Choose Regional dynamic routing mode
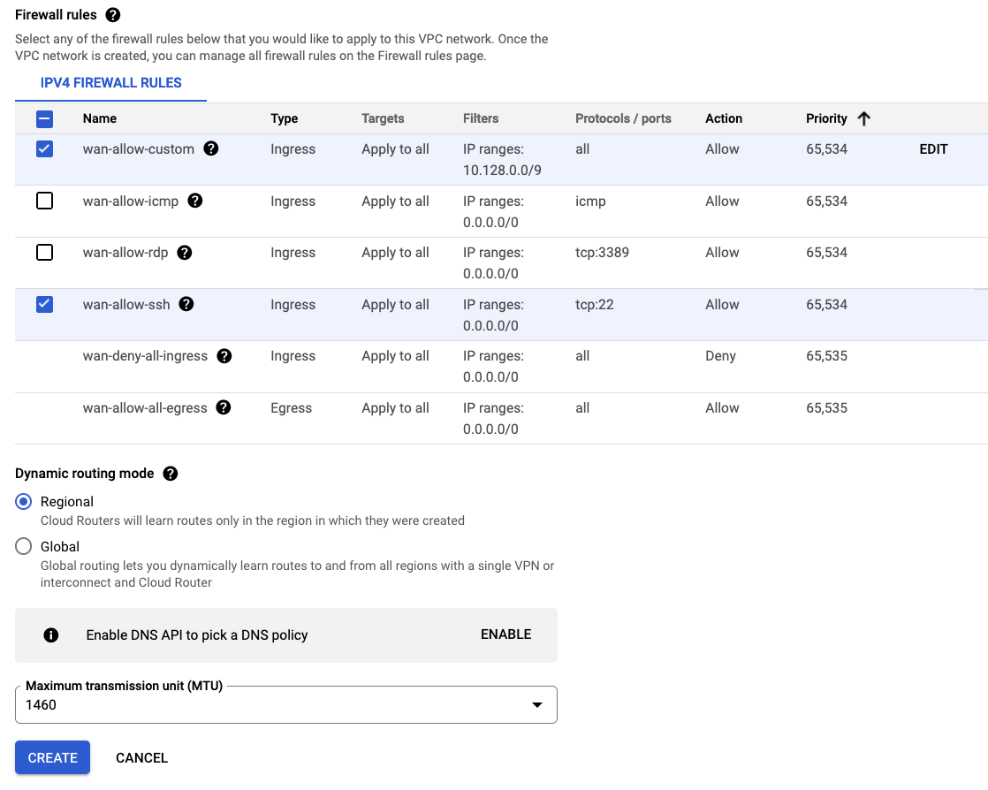The image size is (988, 790). [25, 501]
